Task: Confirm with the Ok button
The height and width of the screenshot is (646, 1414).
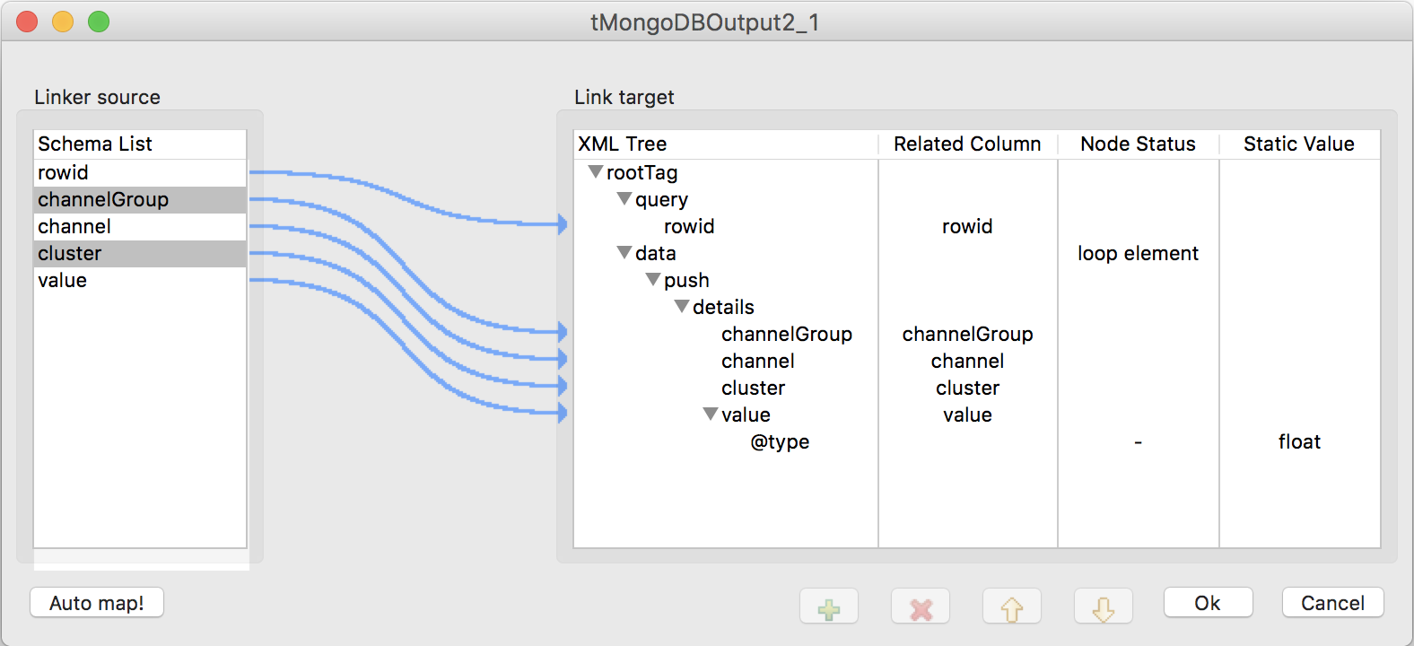Action: click(1208, 603)
